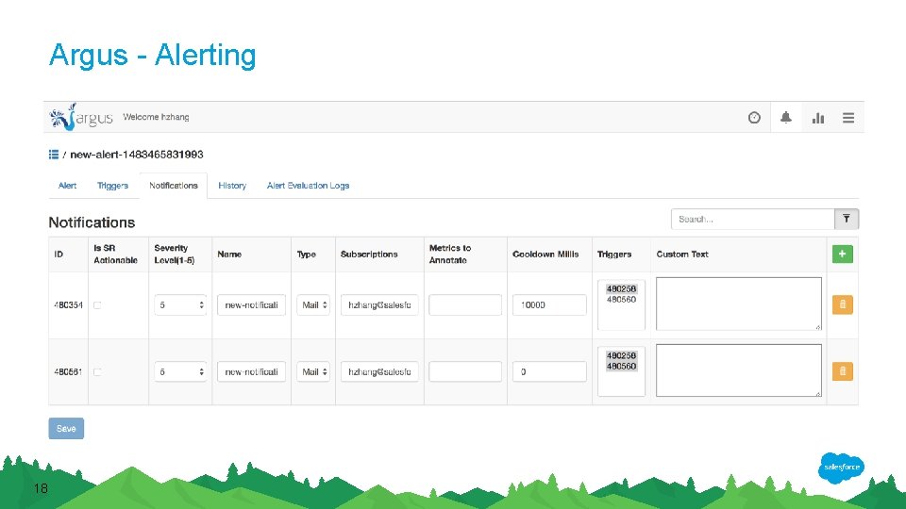Click the Search input field

point(752,219)
